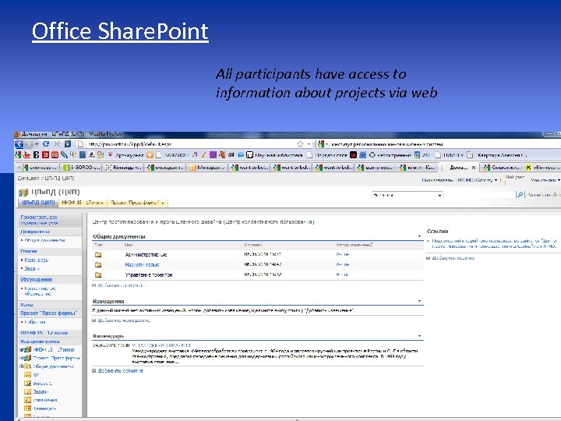Click the Добавить документ link
561x421 pixels.
click(x=122, y=285)
